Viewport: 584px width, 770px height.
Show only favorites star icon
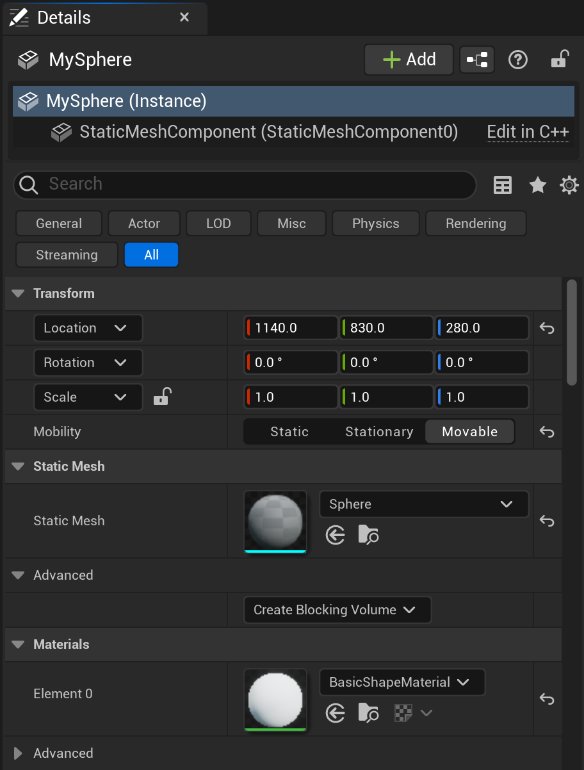point(537,185)
